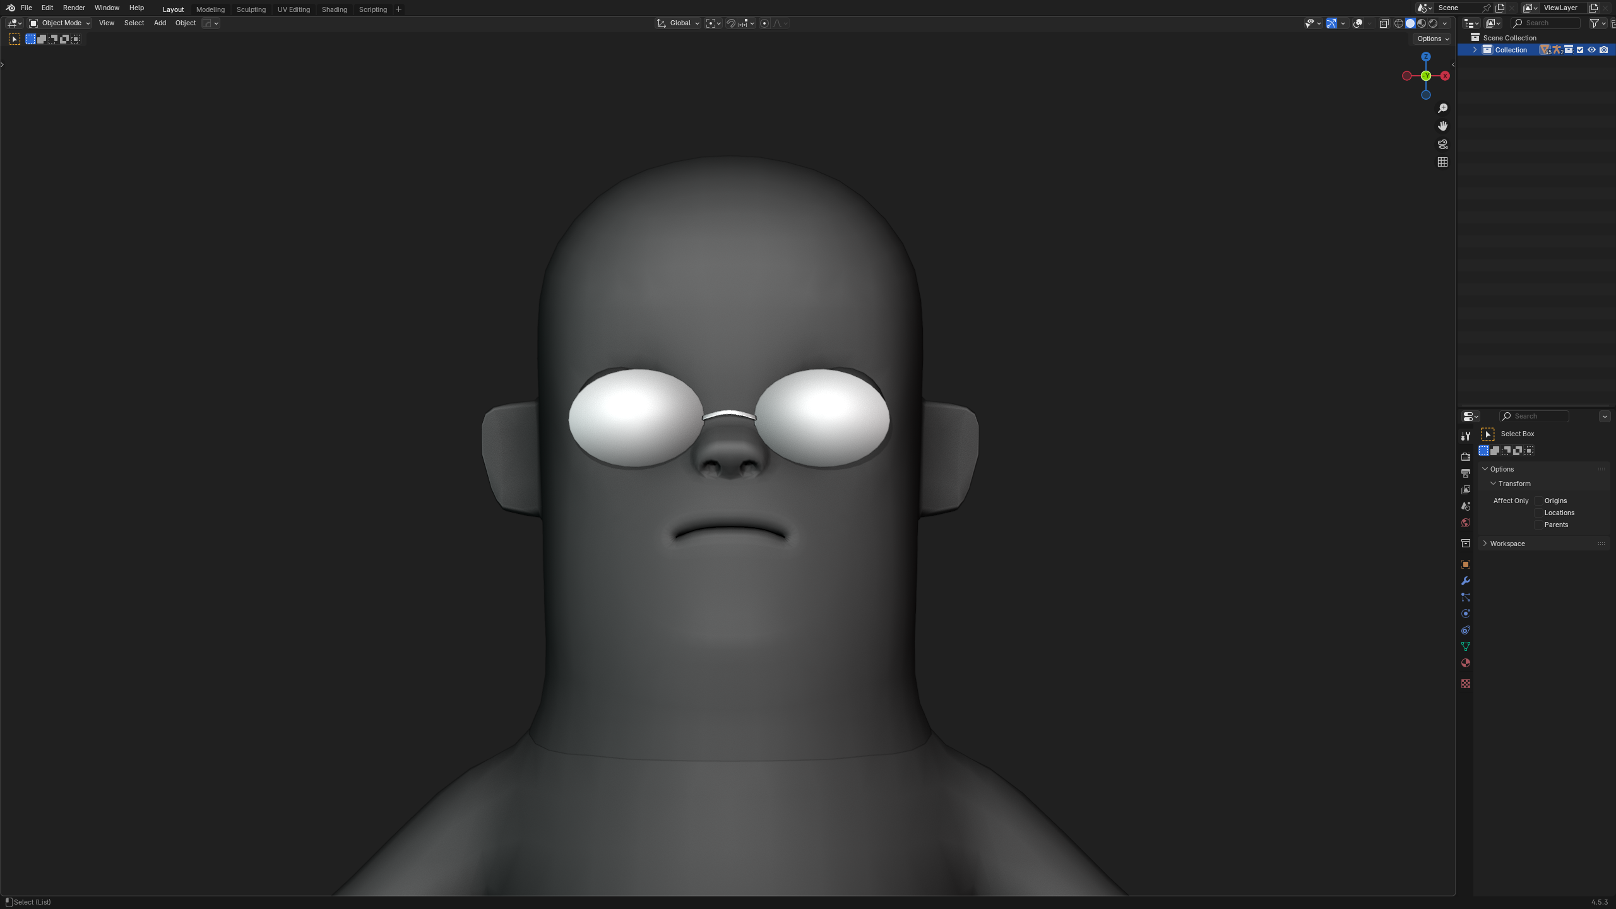This screenshot has height=909, width=1616.
Task: Click the green Y axis gizmo ball
Action: pyautogui.click(x=1426, y=76)
